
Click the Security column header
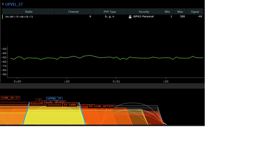click(144, 12)
